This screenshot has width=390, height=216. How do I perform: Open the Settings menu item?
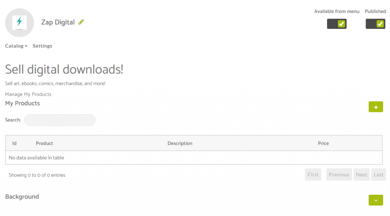pyautogui.click(x=42, y=46)
